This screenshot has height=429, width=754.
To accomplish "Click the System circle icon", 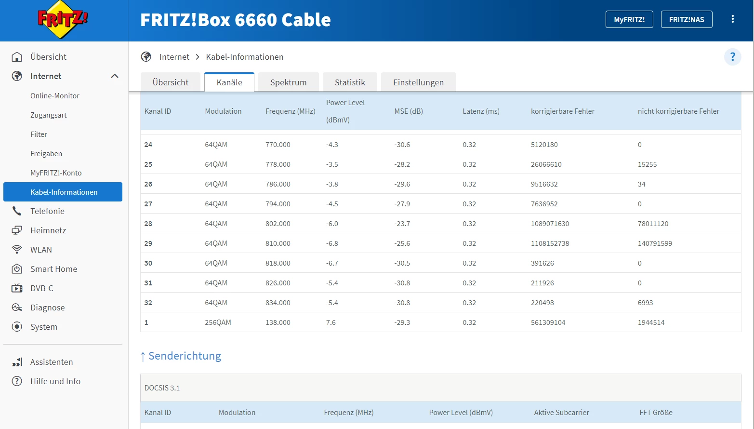I will (17, 327).
